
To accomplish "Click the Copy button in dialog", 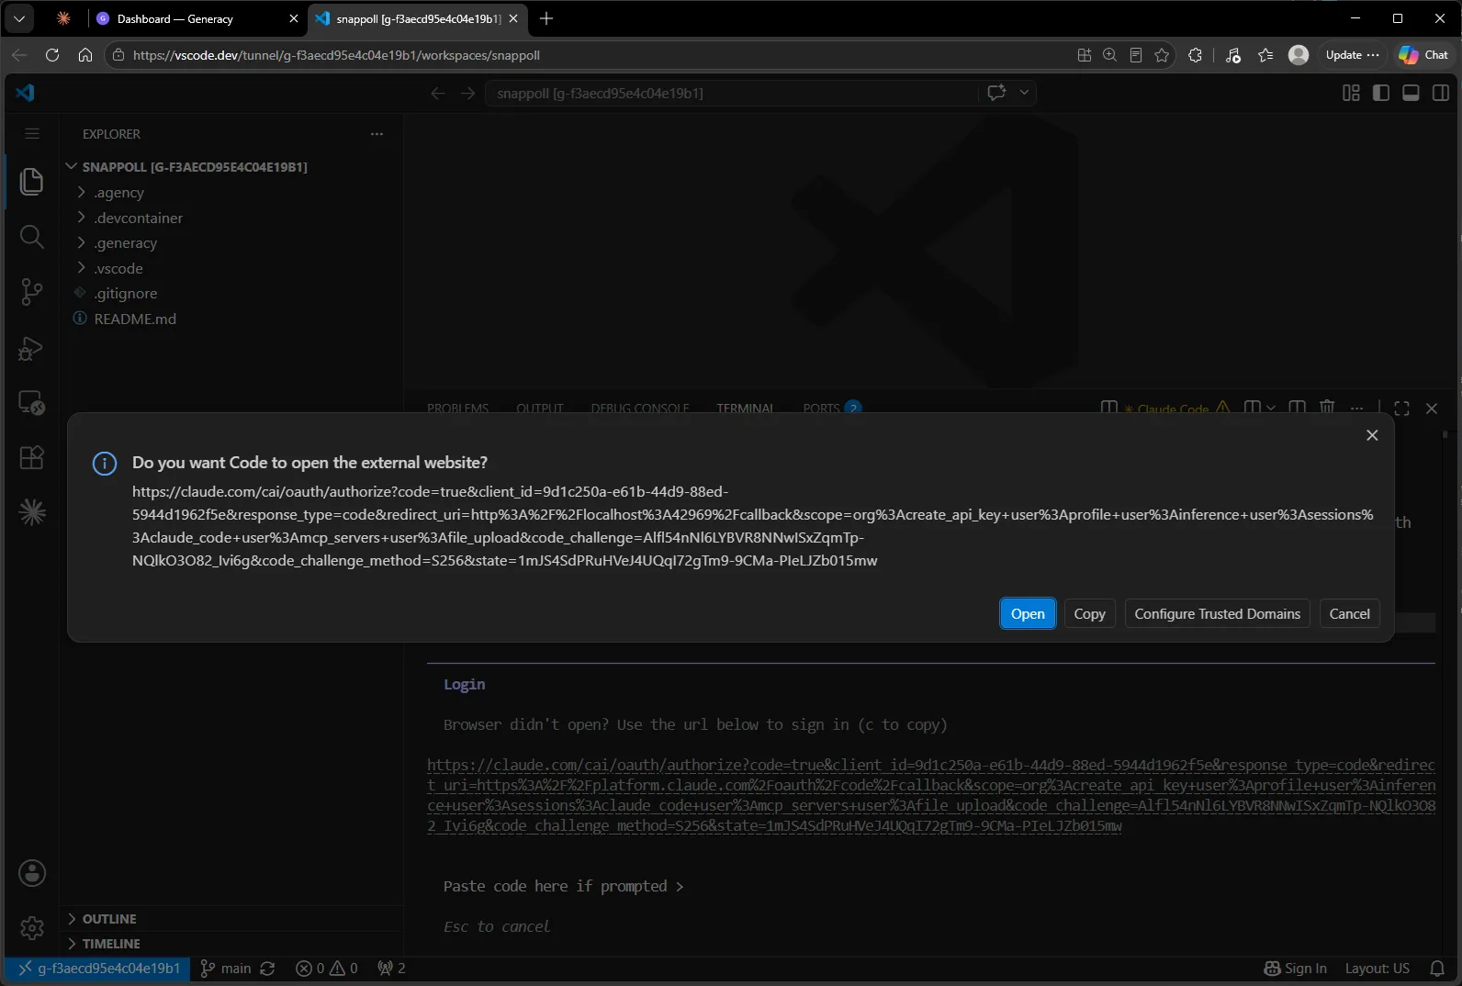I will coord(1089,613).
